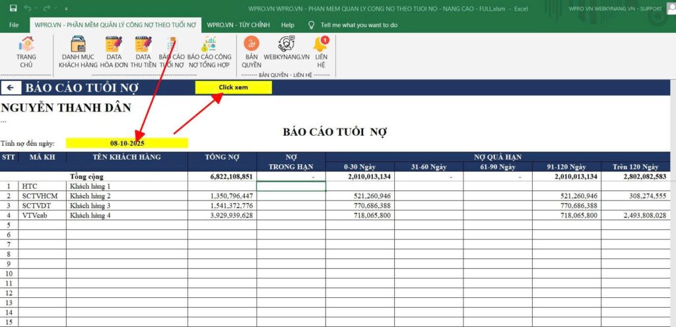This screenshot has width=676, height=327.
Task: Open the Trang Chủ home icon
Action: [26, 51]
